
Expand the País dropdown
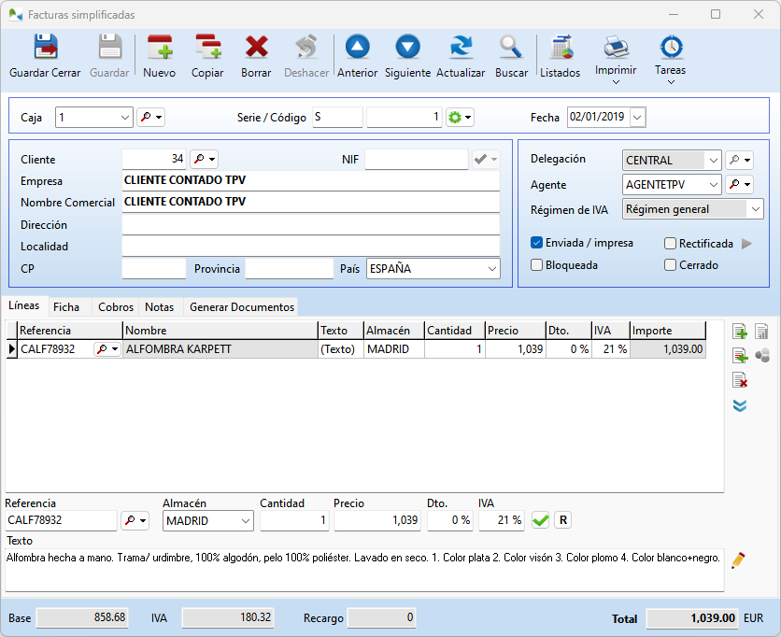coord(492,269)
